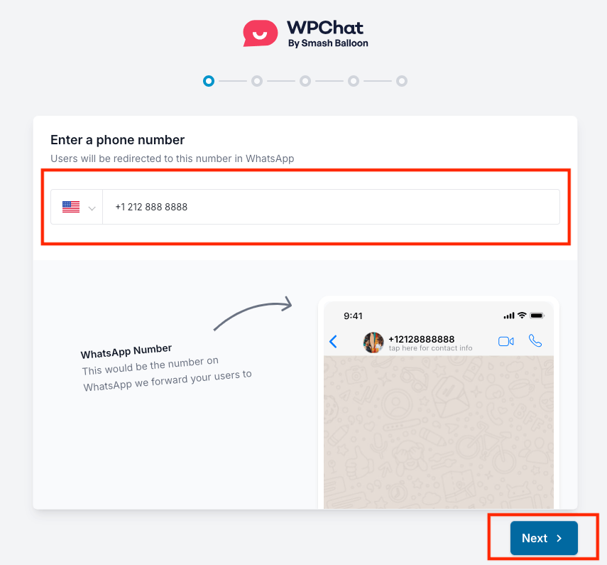Select the fourth wizard step circle
The width and height of the screenshot is (607, 565).
[x=354, y=81]
